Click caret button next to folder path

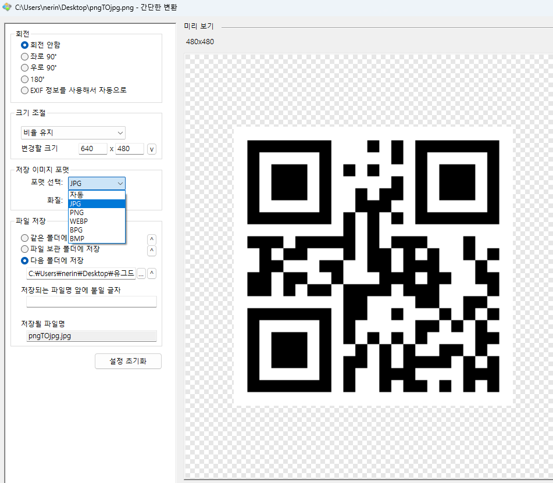(152, 273)
